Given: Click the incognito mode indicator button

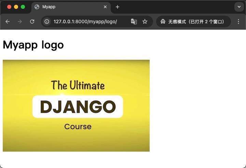Looking at the screenshot, I should [x=193, y=22].
